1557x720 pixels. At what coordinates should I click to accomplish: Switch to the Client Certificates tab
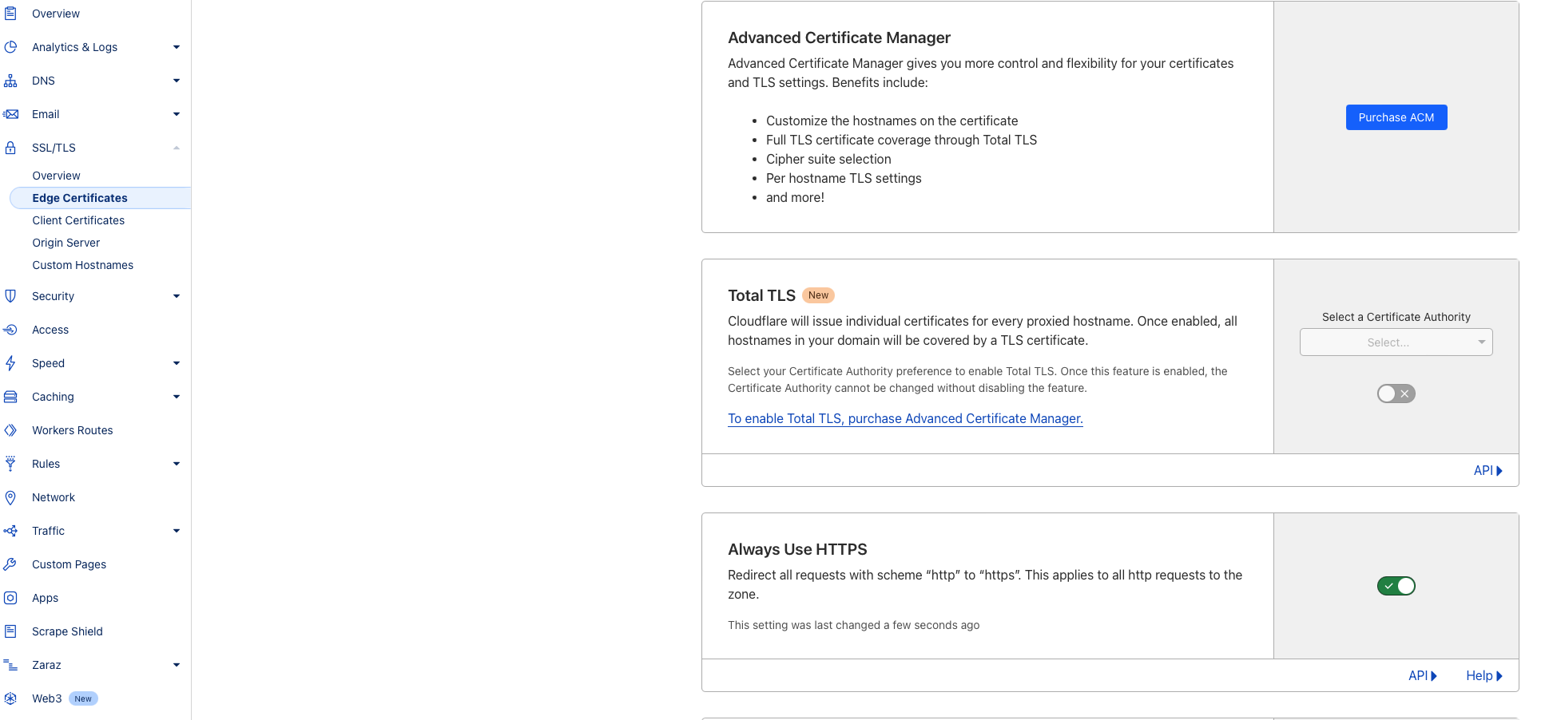77,220
